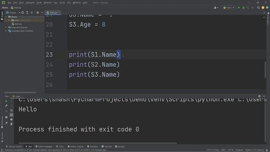Open the user account dropdown icon
This screenshot has width=270, height=152.
coord(216,8)
